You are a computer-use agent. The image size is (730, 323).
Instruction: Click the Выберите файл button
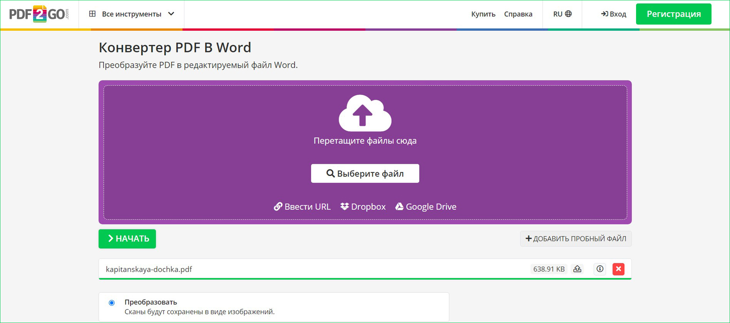(365, 173)
